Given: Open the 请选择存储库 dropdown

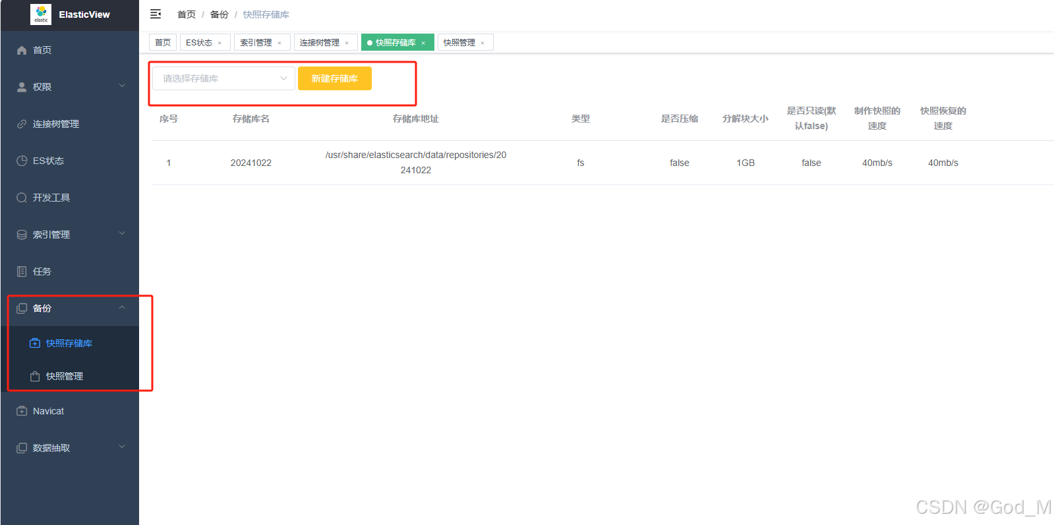Looking at the screenshot, I should pyautogui.click(x=223, y=78).
